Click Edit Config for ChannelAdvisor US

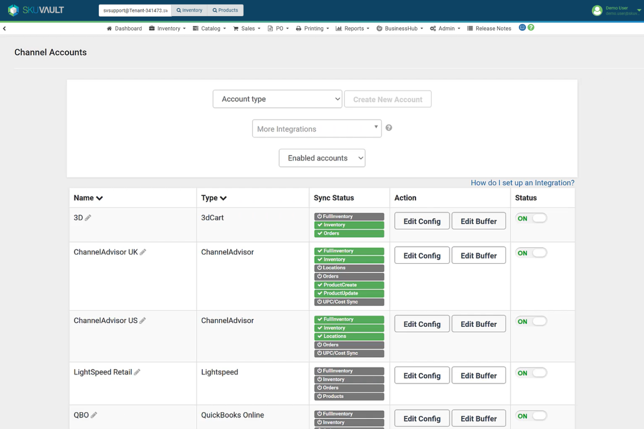coord(421,323)
